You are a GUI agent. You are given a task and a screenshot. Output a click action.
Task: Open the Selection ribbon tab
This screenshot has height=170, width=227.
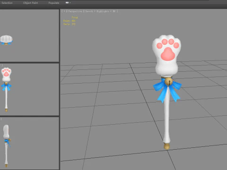click(7, 3)
